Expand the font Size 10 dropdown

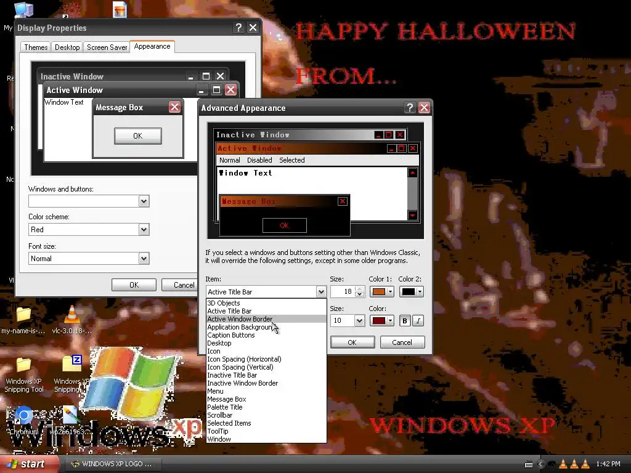coord(359,320)
